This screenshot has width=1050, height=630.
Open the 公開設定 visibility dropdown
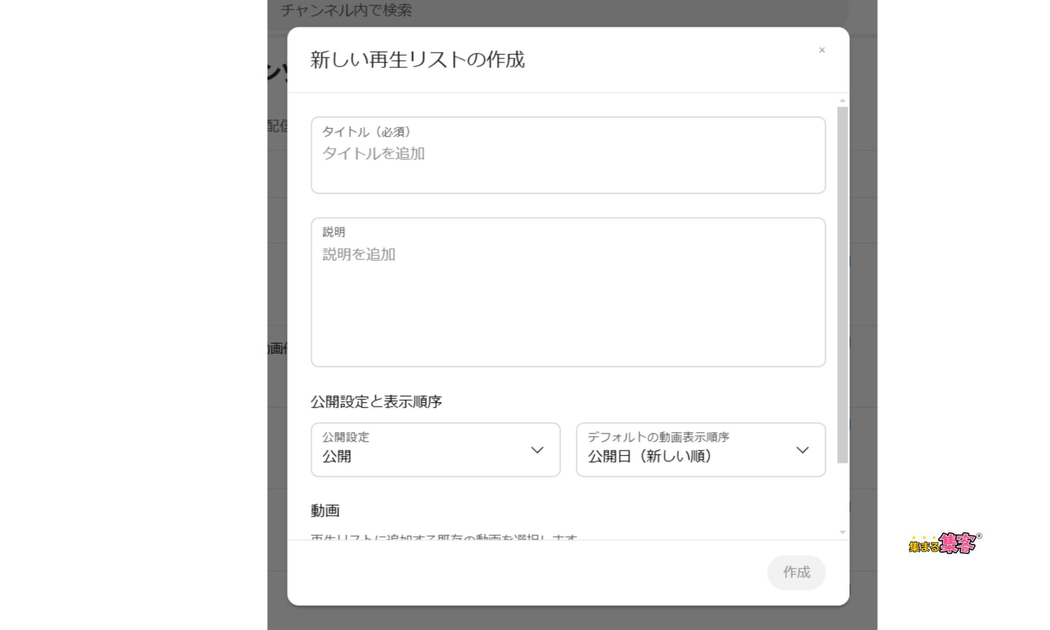pos(435,450)
